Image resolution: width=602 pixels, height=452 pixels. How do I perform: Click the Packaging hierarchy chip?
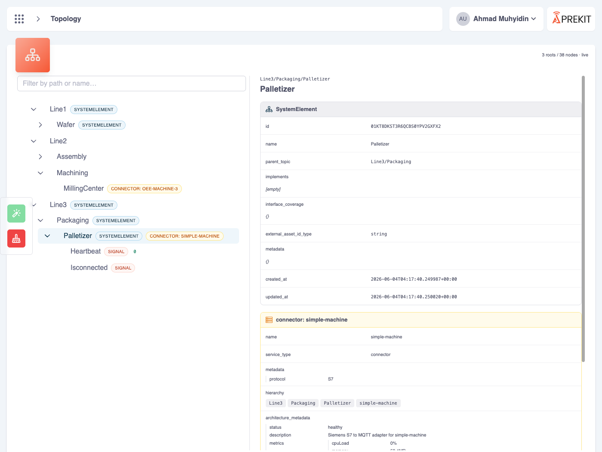303,403
